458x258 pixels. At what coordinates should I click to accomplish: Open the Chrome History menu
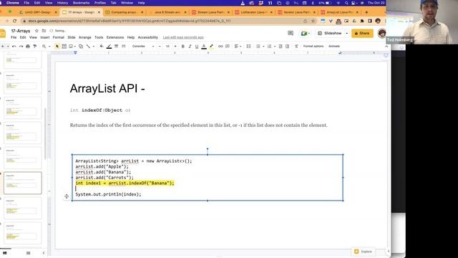pos(62,3)
